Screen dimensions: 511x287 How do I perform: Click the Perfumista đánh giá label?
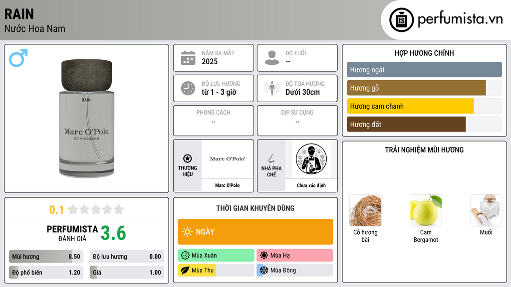pos(72,233)
